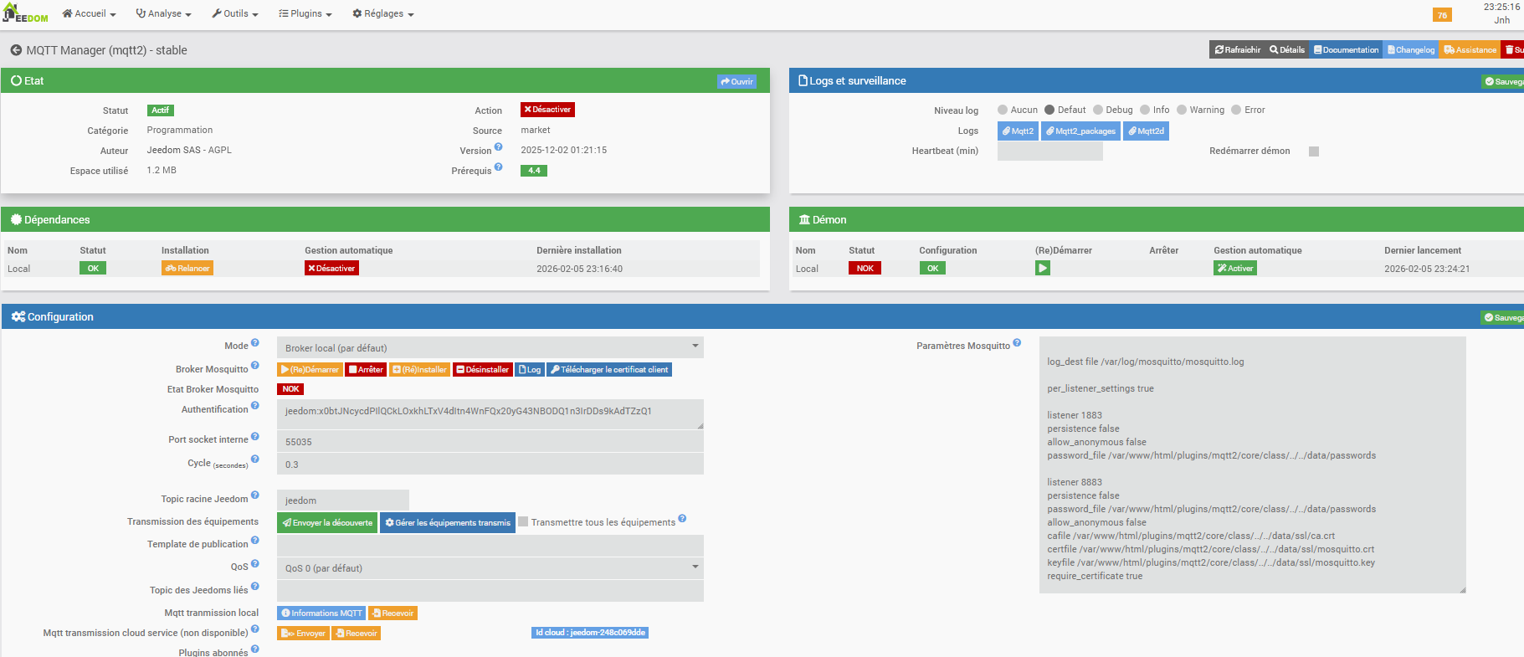The height and width of the screenshot is (657, 1524).
Task: Select the Aucun log level
Action: click(1003, 110)
